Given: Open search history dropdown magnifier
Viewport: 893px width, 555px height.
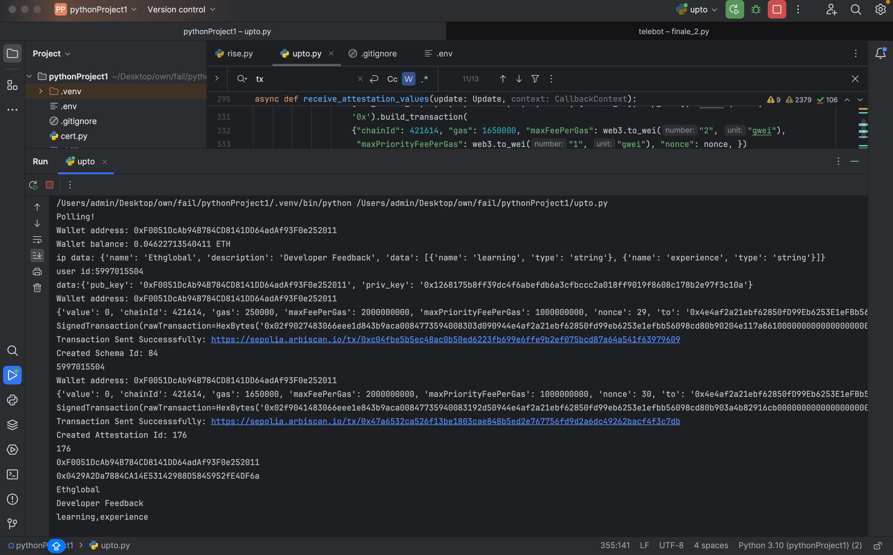Looking at the screenshot, I should (x=242, y=79).
